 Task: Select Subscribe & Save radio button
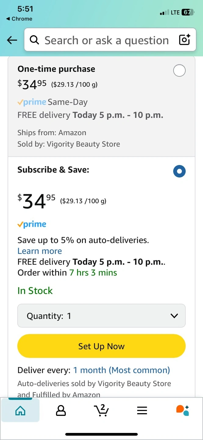pyautogui.click(x=179, y=171)
